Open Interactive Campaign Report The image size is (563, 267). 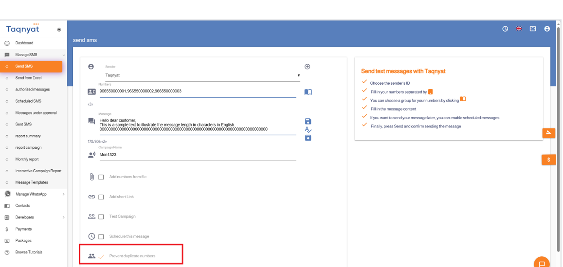click(38, 171)
